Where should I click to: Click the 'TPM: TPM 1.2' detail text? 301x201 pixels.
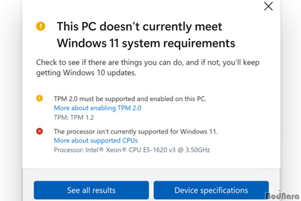[x=74, y=117]
